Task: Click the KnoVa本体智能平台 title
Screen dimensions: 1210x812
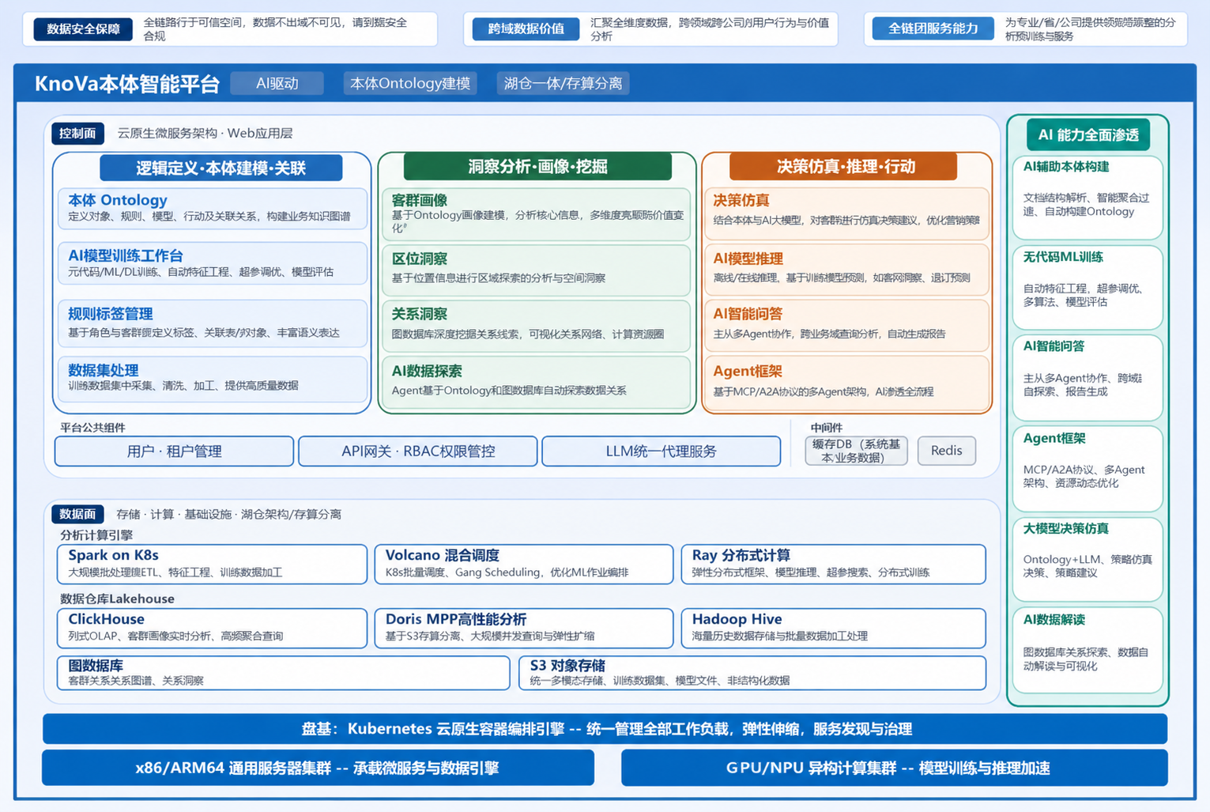Action: [x=126, y=84]
